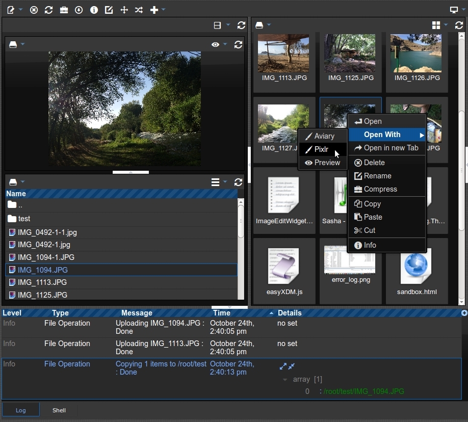Click the briefcase icon in top toolbar

coord(64,10)
